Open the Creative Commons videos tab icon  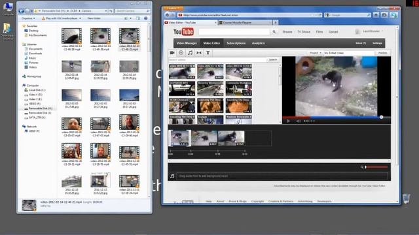[181, 53]
